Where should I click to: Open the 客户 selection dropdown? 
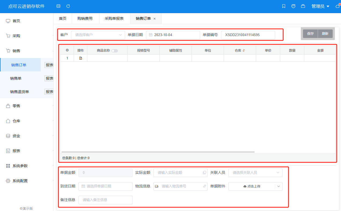(98, 35)
